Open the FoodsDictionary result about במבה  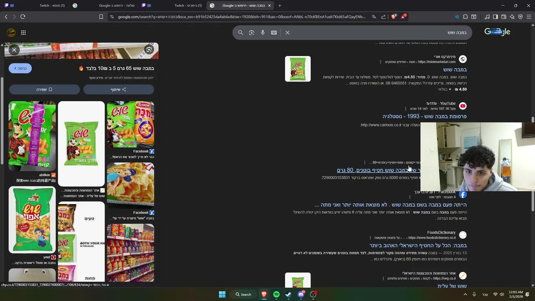pos(418,245)
